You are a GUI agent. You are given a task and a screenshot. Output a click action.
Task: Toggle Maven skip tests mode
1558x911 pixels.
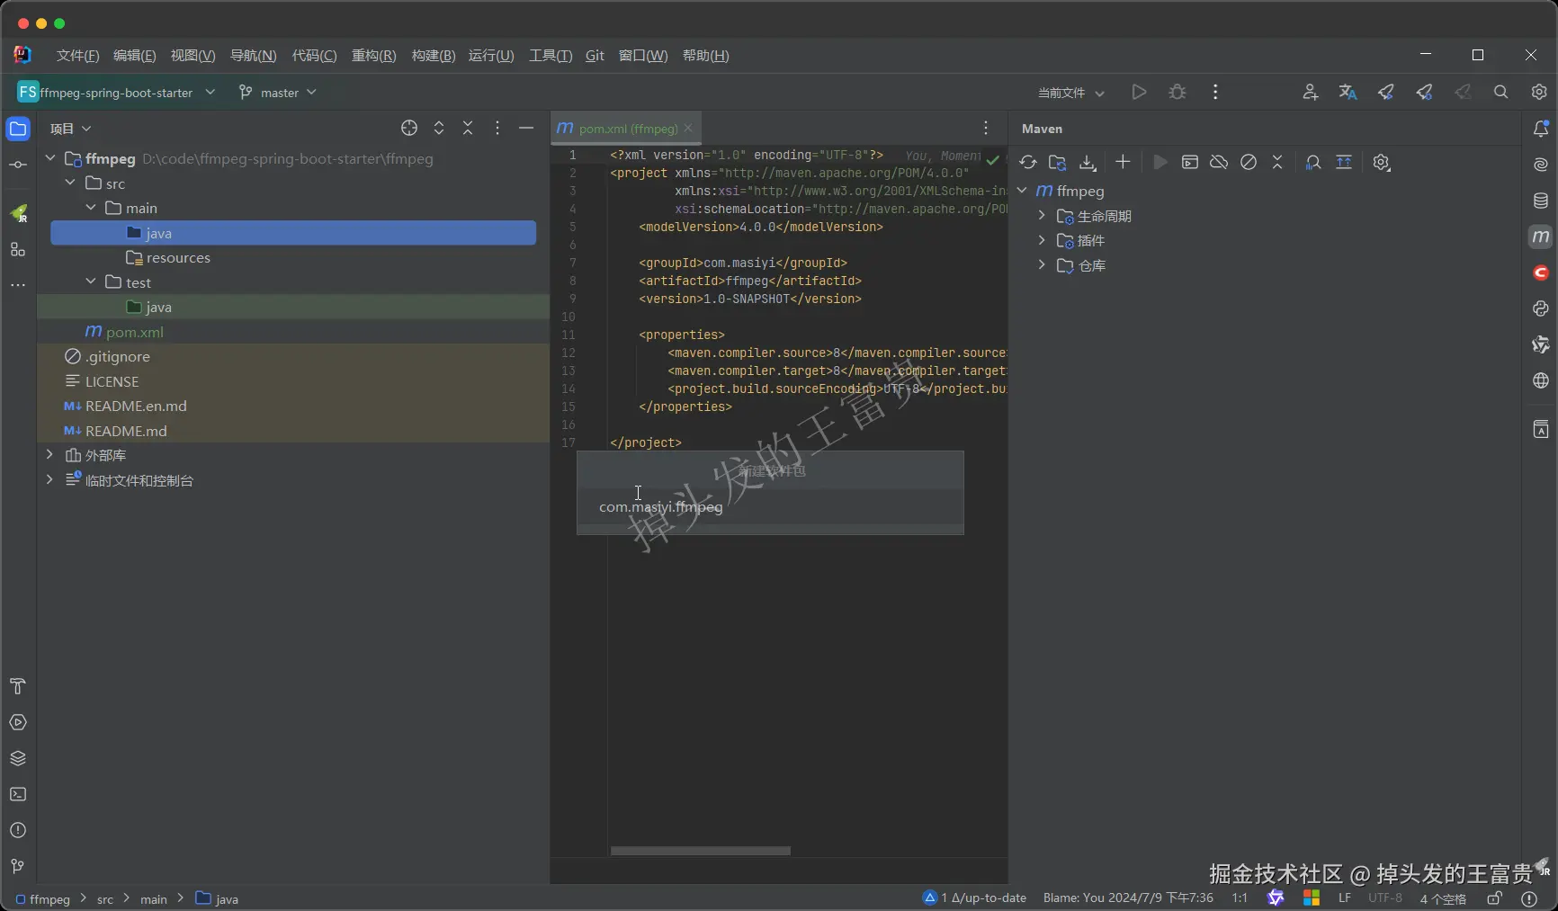(x=1249, y=162)
